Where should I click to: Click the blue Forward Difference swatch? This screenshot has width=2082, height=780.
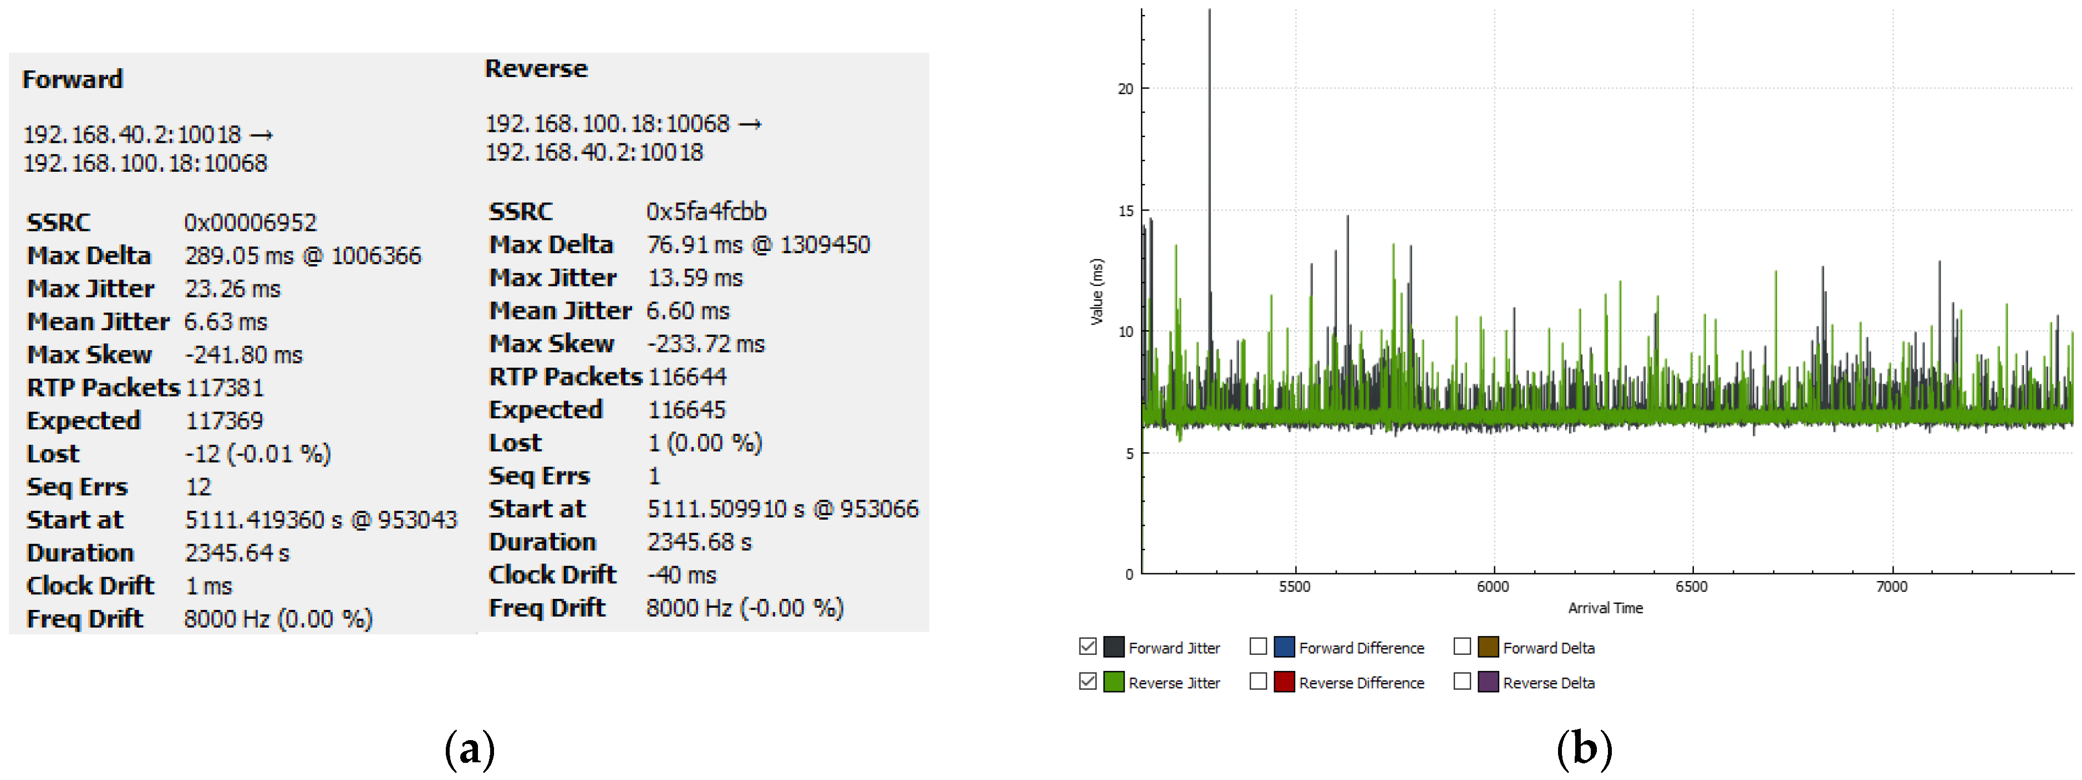[1284, 647]
